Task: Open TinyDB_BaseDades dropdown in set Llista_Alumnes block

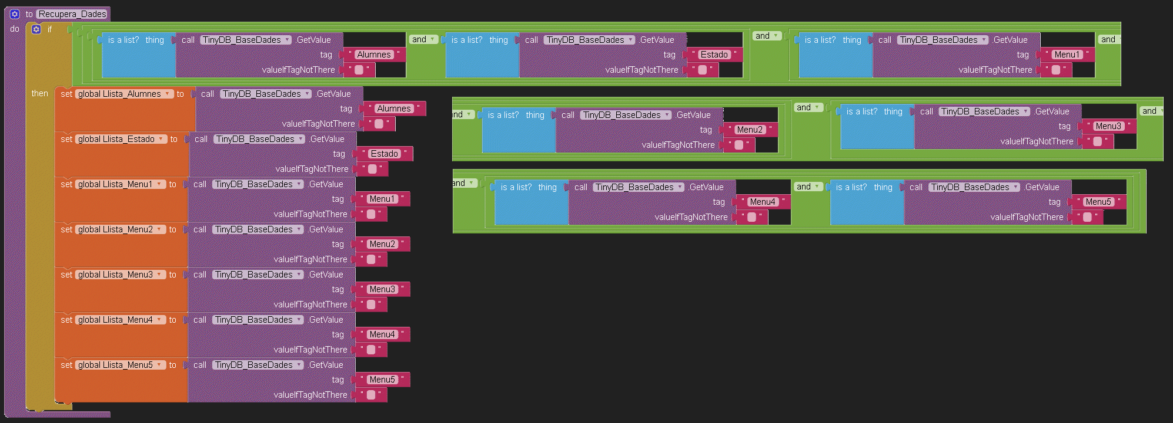Action: click(x=307, y=94)
